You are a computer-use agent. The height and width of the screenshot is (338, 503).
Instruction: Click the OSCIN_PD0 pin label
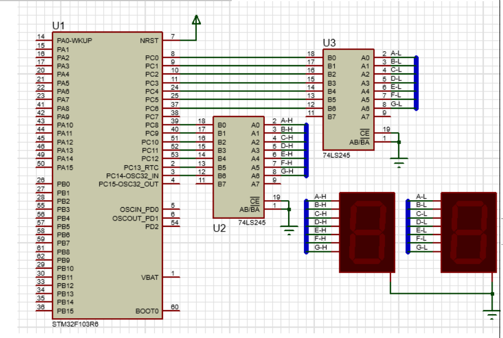point(139,210)
